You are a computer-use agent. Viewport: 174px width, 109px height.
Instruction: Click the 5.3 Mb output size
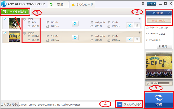click(115, 36)
